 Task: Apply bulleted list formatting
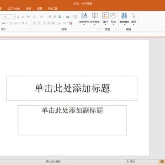35,17
